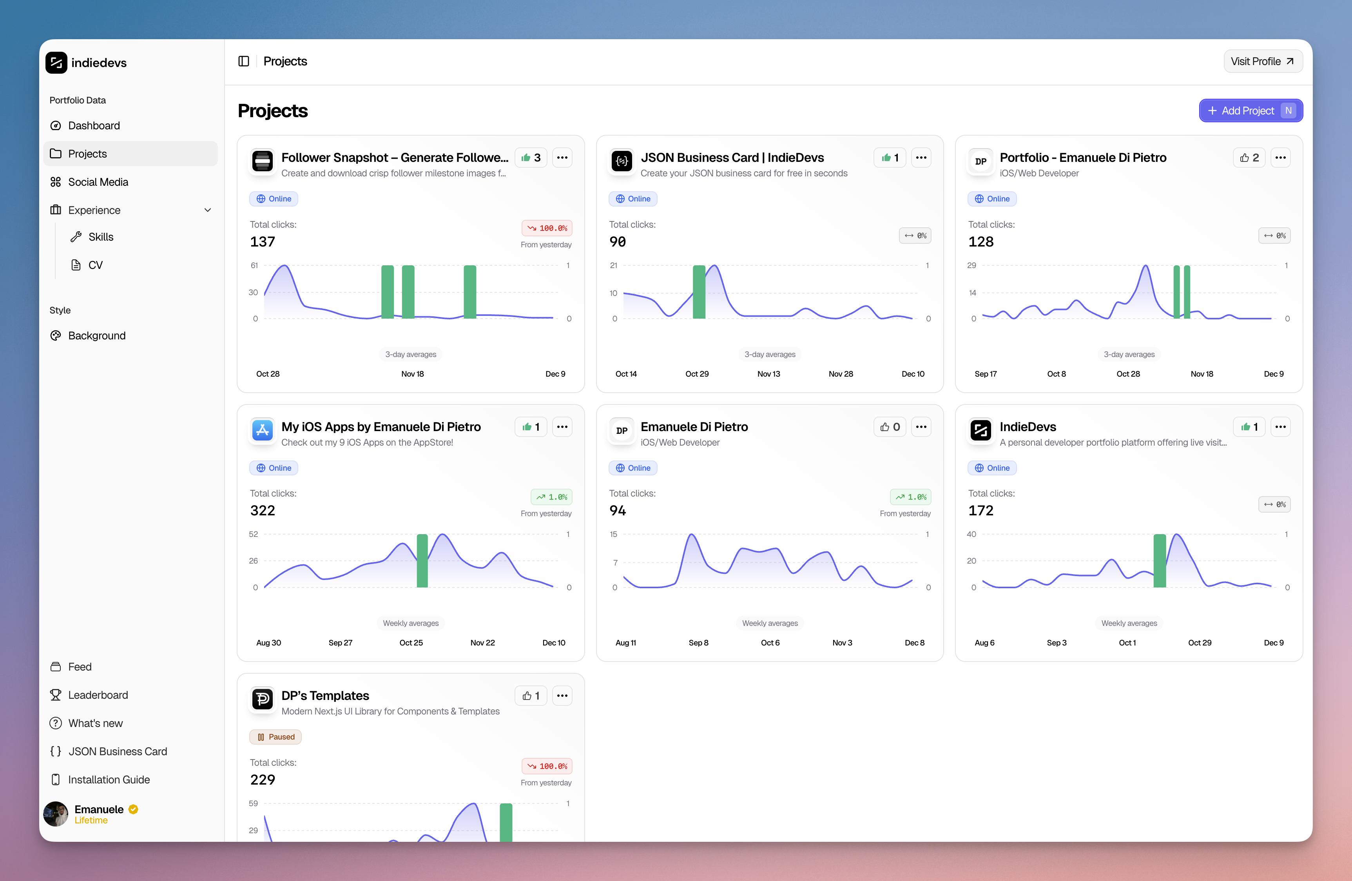Image resolution: width=1352 pixels, height=881 pixels.
Task: Go to Dashboard in sidebar
Action: click(x=94, y=125)
